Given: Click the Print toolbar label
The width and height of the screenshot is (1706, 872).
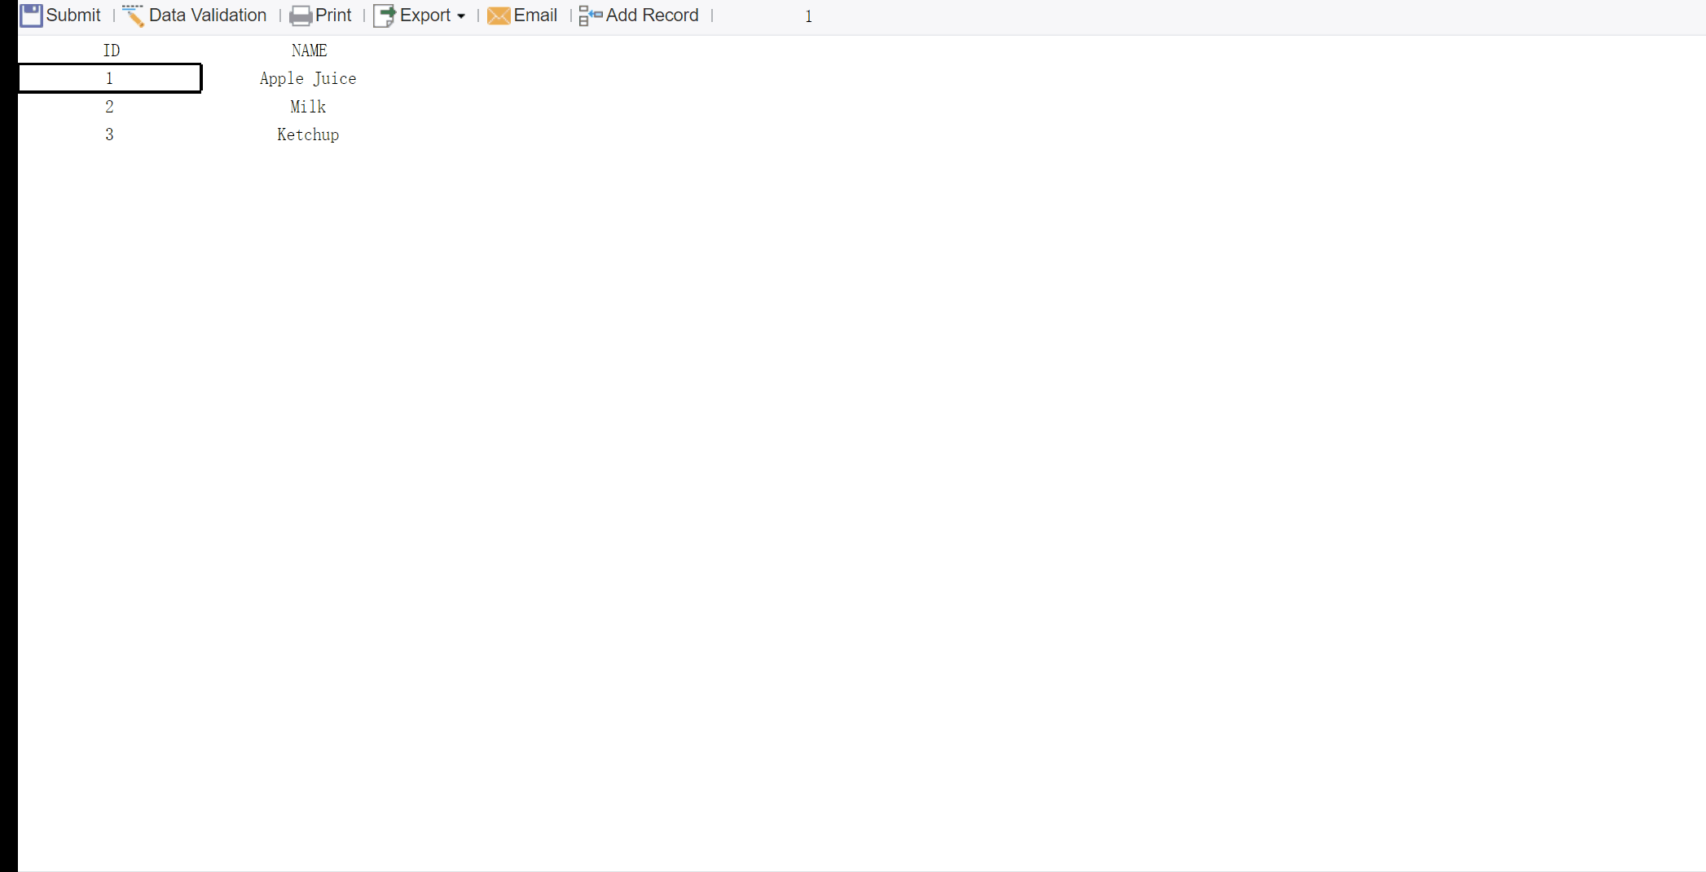Looking at the screenshot, I should pyautogui.click(x=334, y=15).
